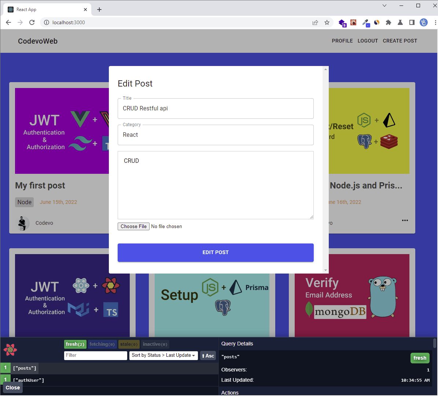Open the post options three-dot menu
This screenshot has width=438, height=396.
(405, 220)
